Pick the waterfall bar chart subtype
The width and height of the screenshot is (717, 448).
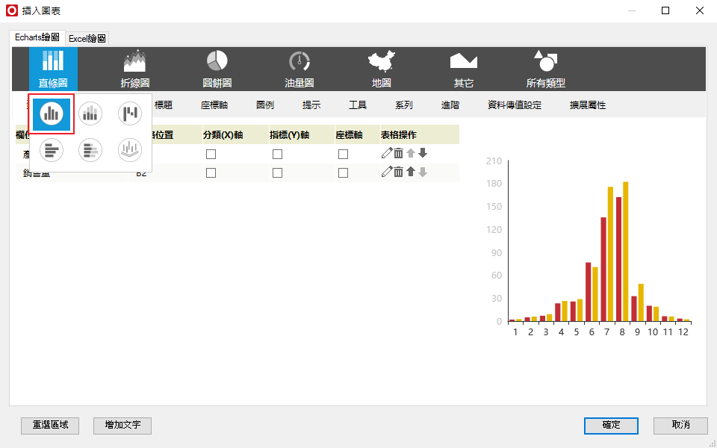pyautogui.click(x=130, y=113)
